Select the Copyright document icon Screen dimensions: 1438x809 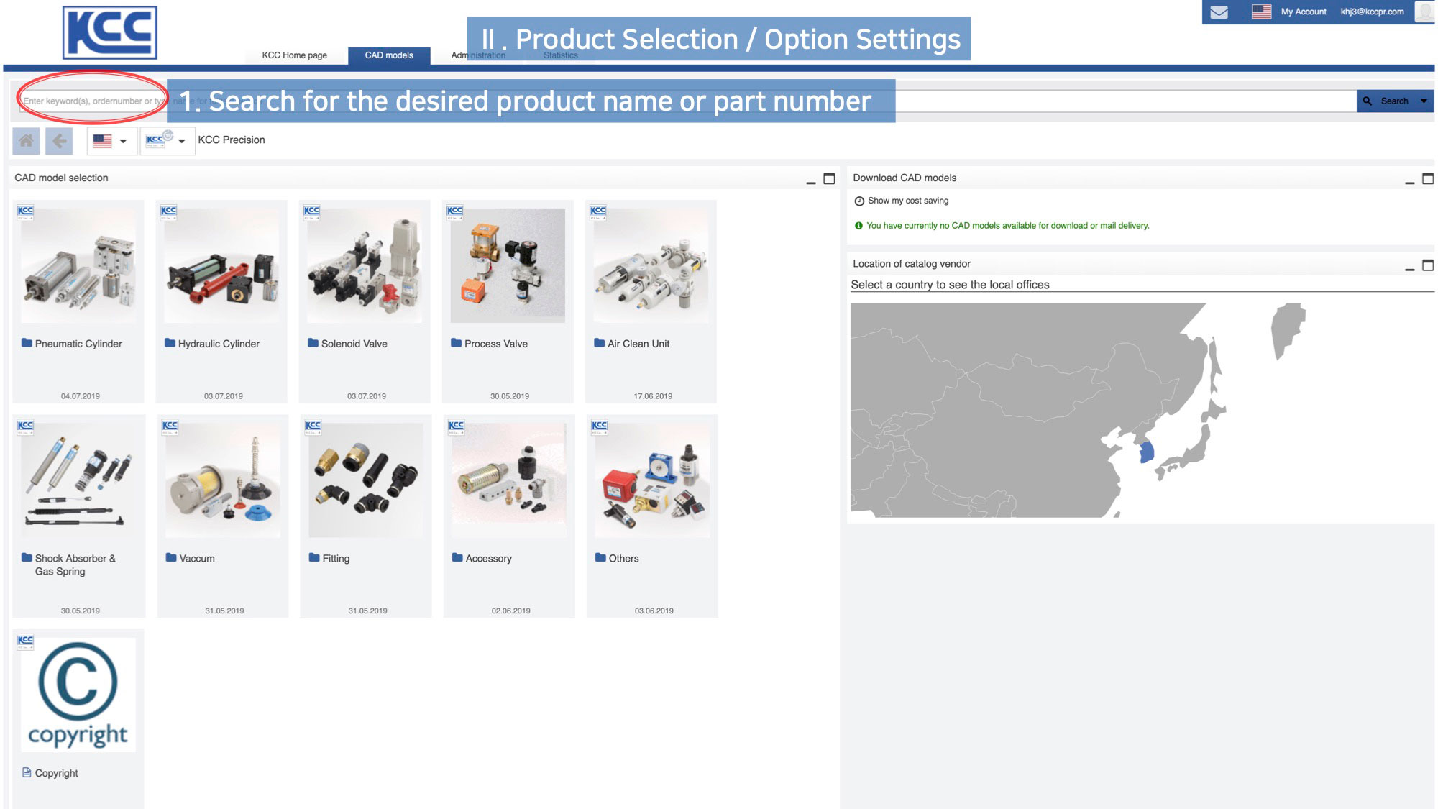click(25, 773)
